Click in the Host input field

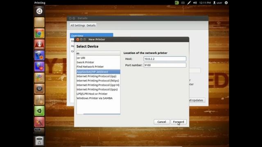pos(165,59)
